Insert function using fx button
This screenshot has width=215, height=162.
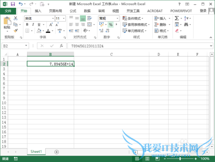point(61,46)
